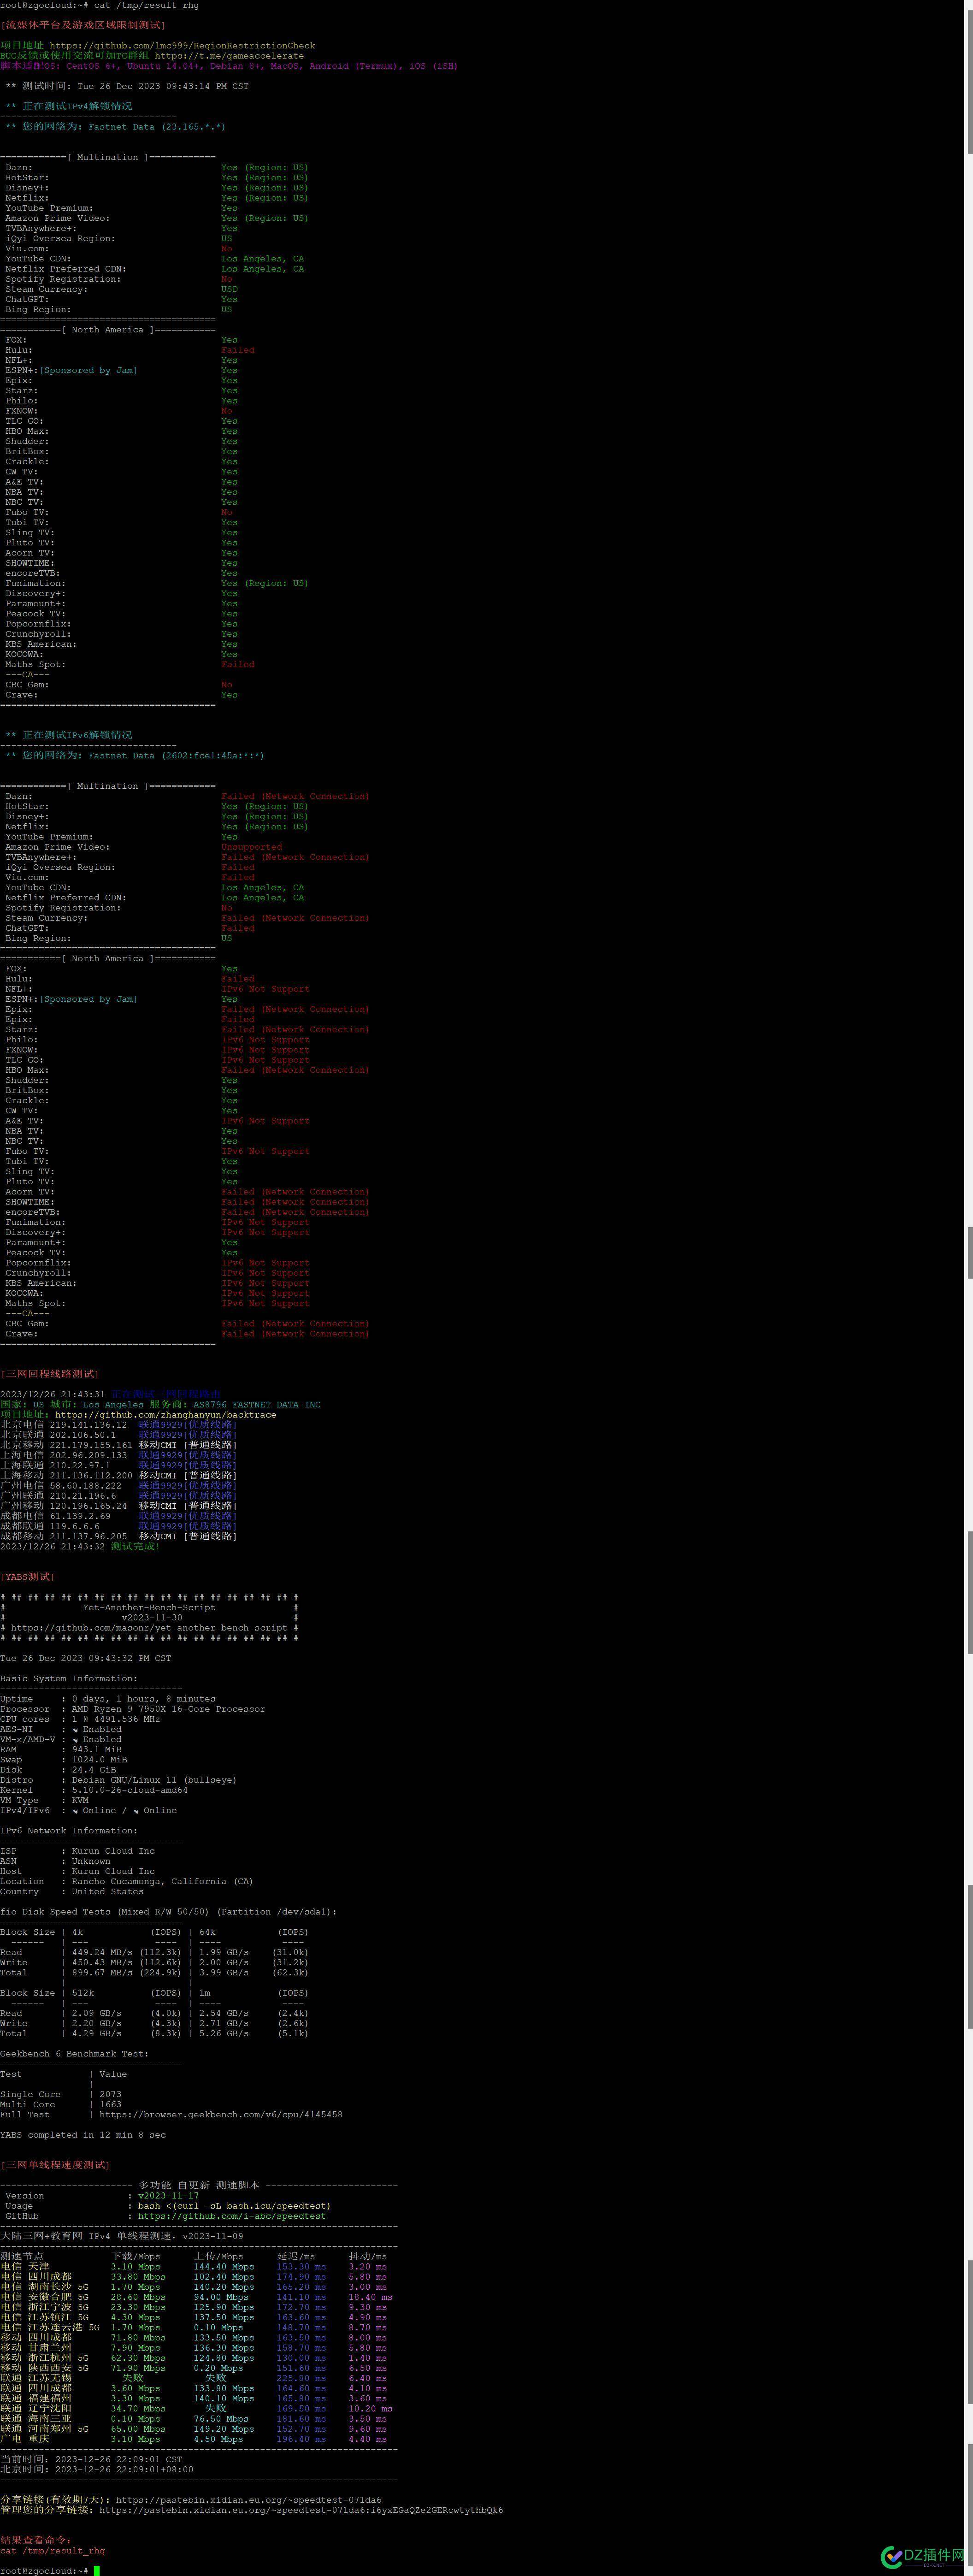Select the 'AS8796 FASTNET DATA INC' provider text
The width and height of the screenshot is (973, 2576).
(x=257, y=1405)
